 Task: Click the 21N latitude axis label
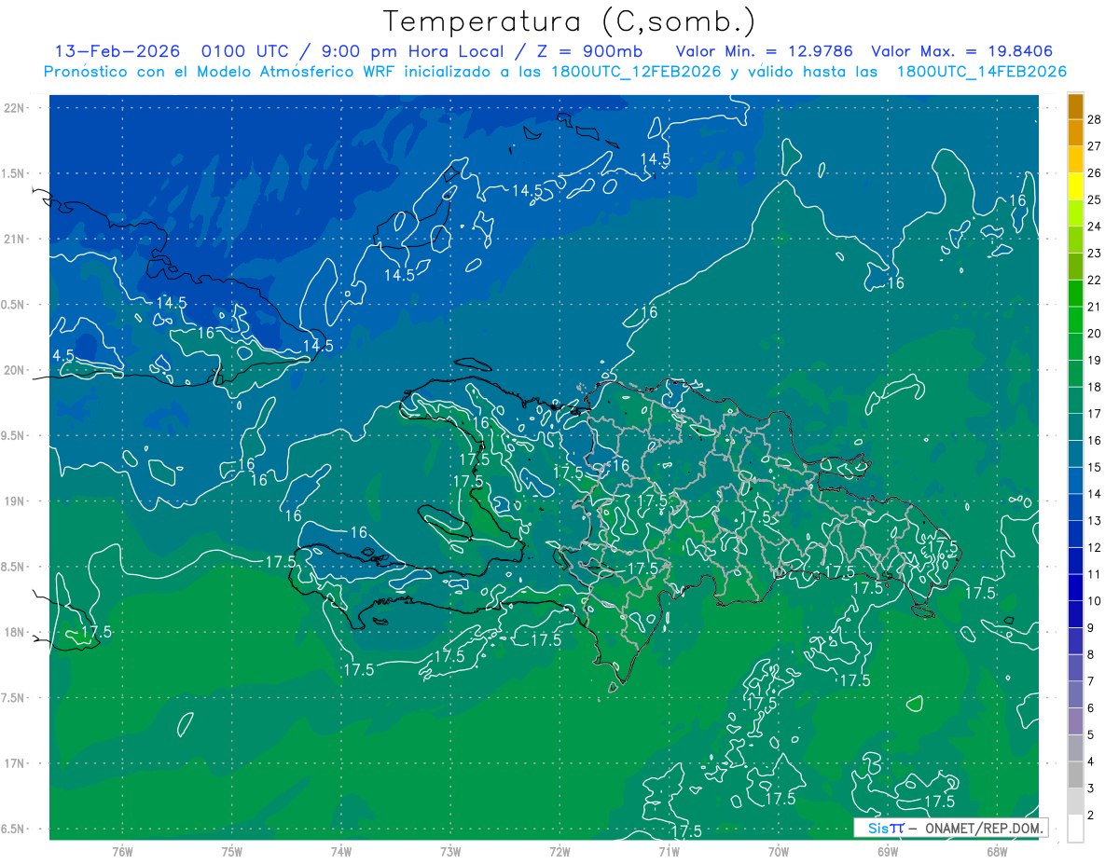tap(14, 239)
